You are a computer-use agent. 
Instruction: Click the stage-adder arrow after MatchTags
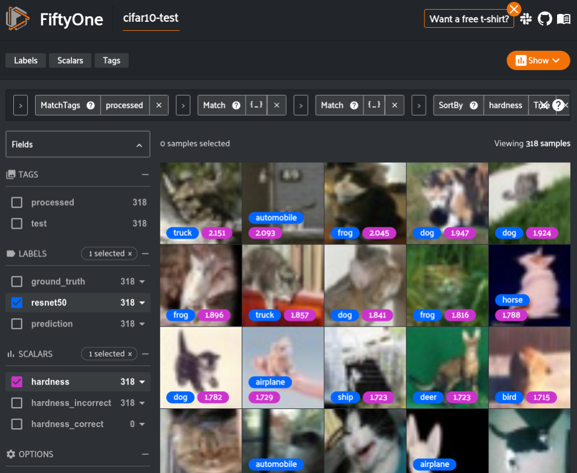click(183, 105)
